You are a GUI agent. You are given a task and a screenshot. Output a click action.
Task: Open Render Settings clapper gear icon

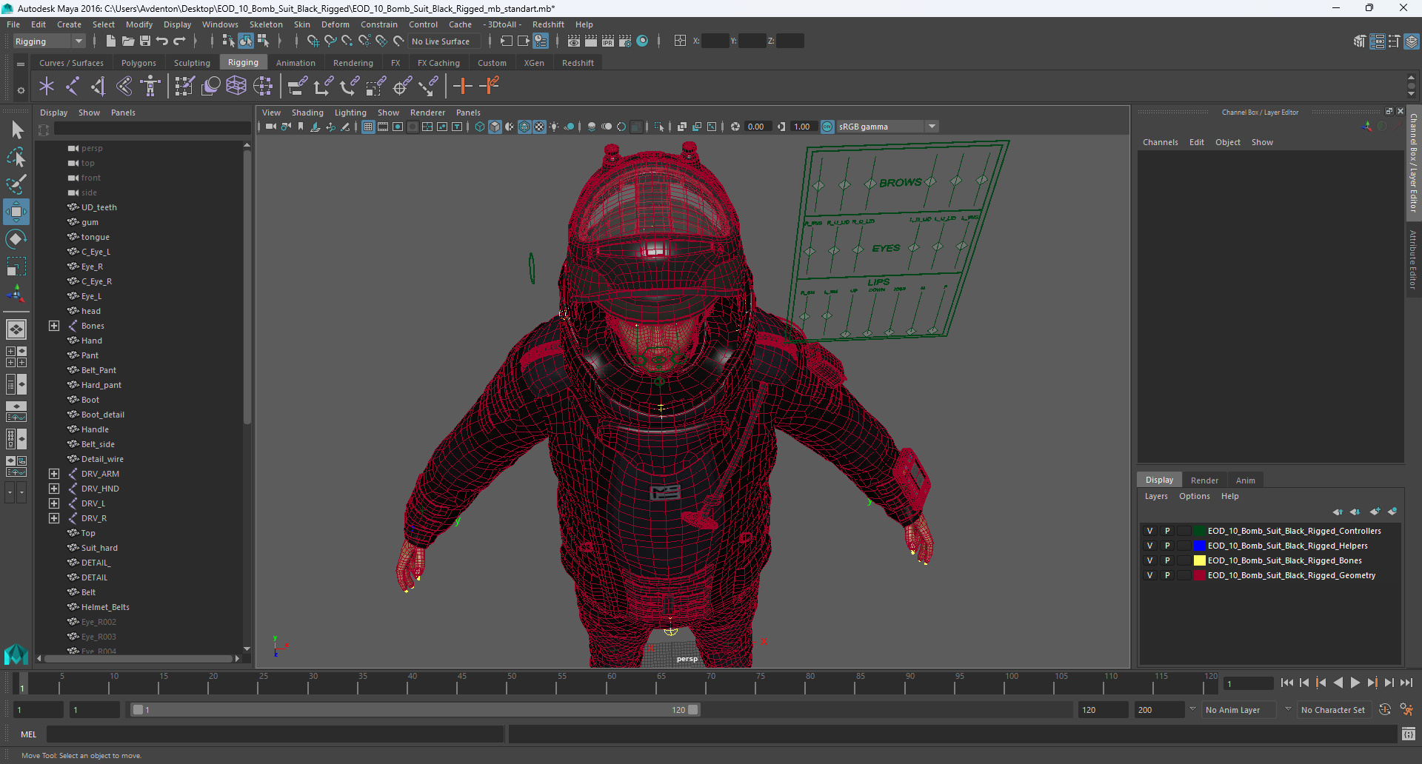pyautogui.click(x=625, y=41)
